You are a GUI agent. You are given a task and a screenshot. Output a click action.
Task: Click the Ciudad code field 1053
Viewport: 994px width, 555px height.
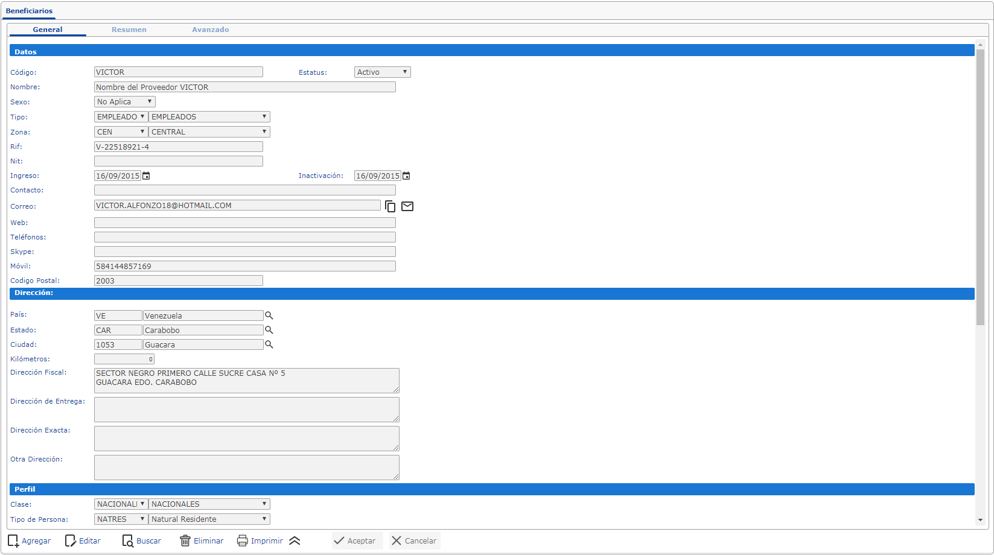click(118, 344)
